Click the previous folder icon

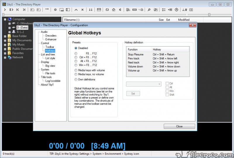pos(32,10)
